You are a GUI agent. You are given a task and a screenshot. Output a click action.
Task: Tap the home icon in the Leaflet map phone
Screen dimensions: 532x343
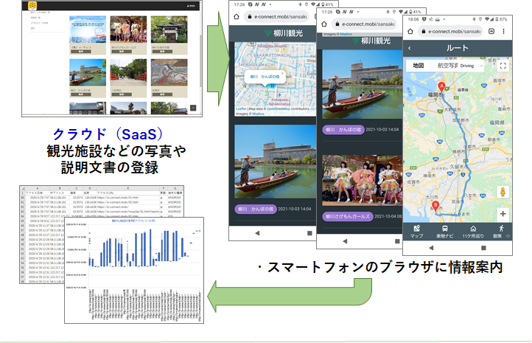click(237, 16)
